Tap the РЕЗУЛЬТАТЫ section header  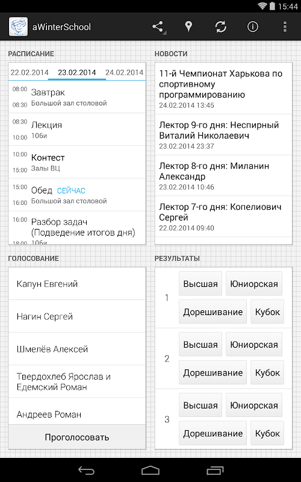177,258
